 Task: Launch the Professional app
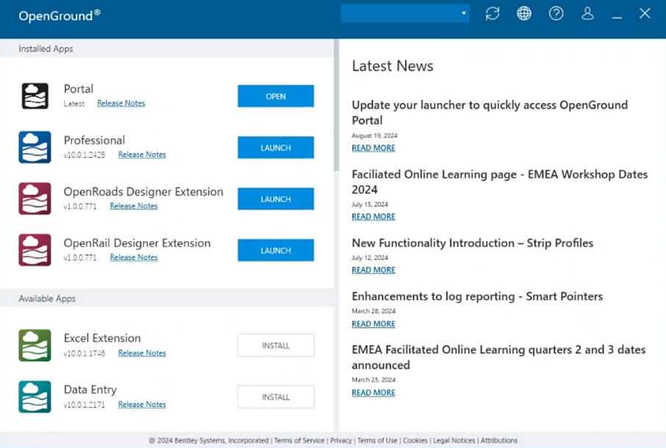tap(276, 148)
